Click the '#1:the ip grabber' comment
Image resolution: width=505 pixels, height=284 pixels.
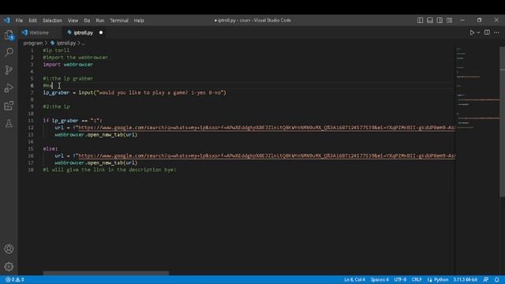point(68,78)
